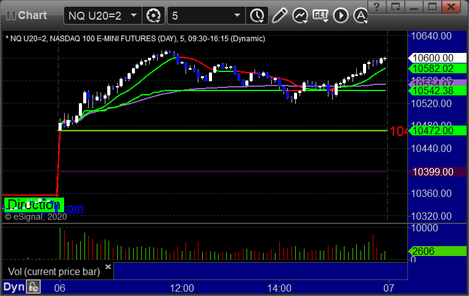Image resolution: width=469 pixels, height=296 pixels.
Task: Minimize the chart window
Action: [x=414, y=7]
